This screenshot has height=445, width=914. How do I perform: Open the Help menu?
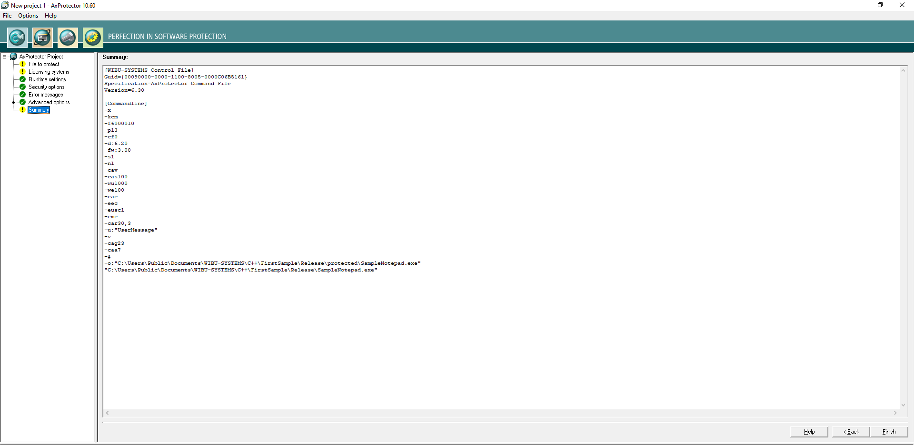(x=50, y=16)
